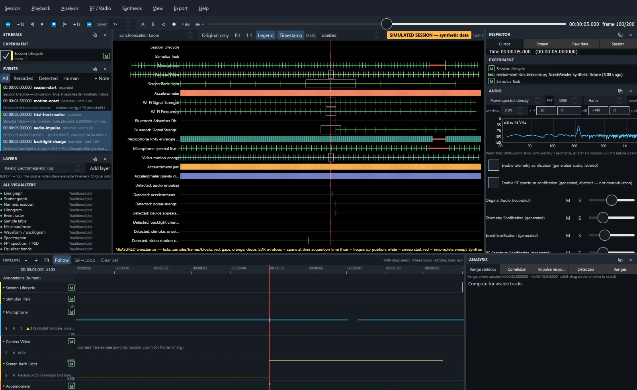Click the M badge on Session Lifecycle stream

[106, 56]
